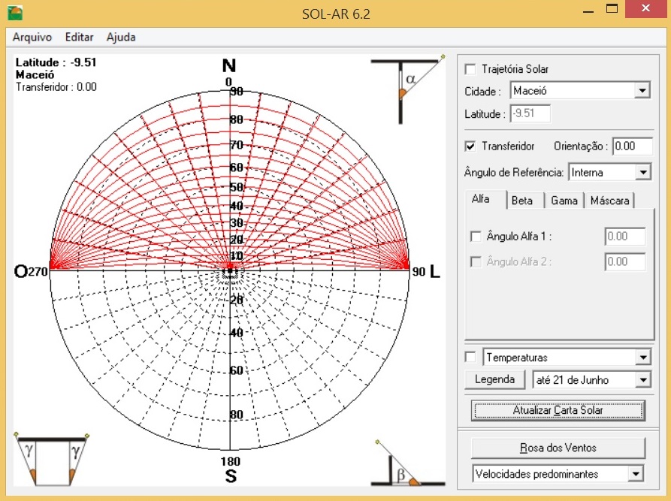Uncheck the Transferidor option
Viewport: 671px width, 501px height.
click(x=469, y=146)
